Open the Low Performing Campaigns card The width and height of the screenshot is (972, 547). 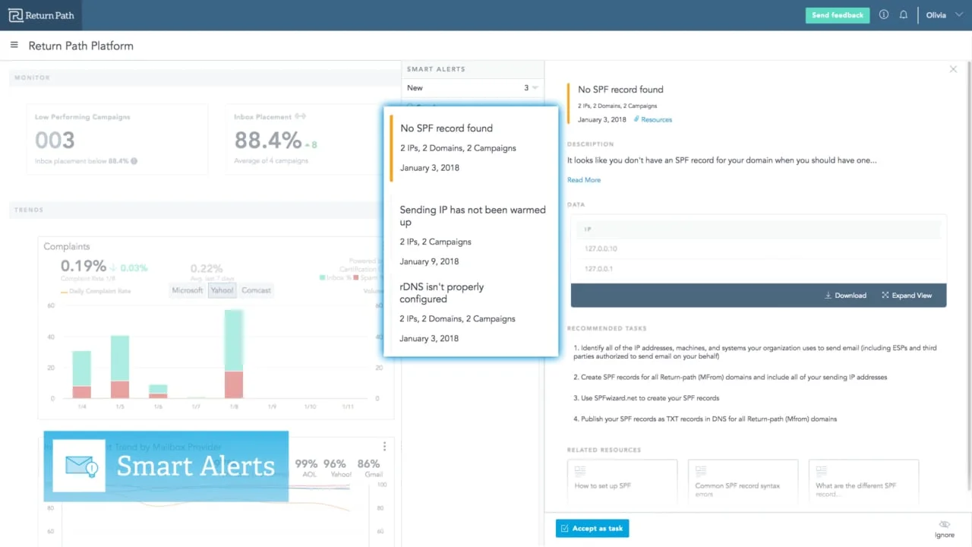[x=117, y=139]
